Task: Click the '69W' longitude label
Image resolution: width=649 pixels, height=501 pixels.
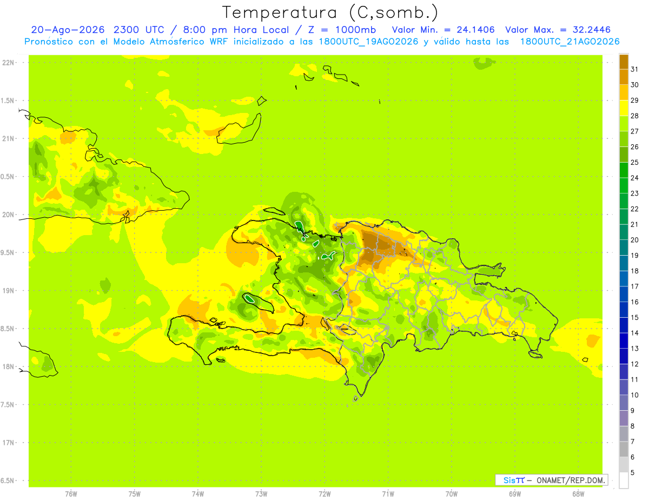Action: tap(514, 494)
